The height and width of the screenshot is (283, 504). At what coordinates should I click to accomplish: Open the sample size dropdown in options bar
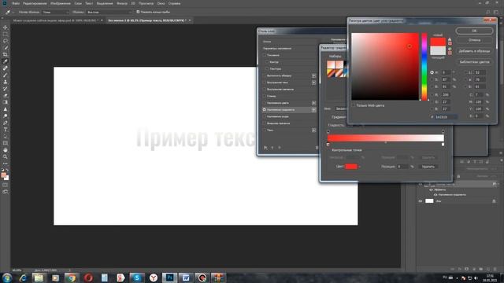56,12
